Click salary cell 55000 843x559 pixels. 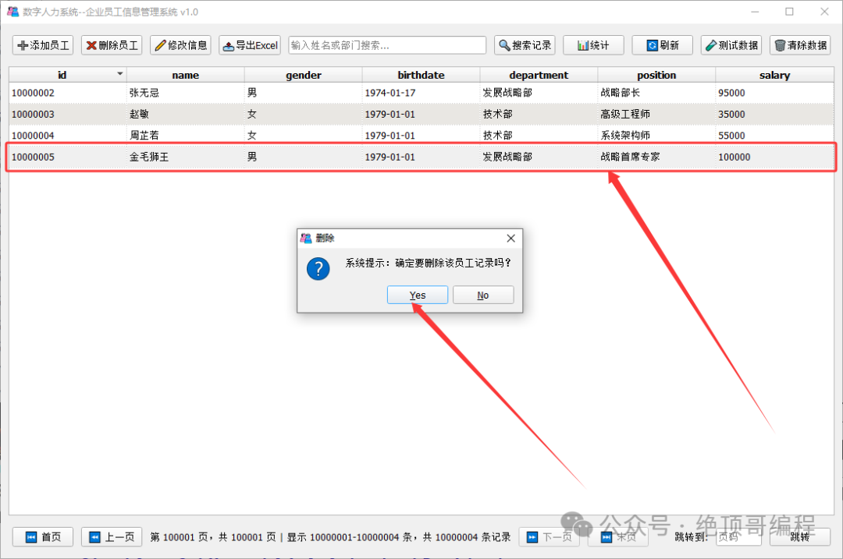(x=775, y=136)
